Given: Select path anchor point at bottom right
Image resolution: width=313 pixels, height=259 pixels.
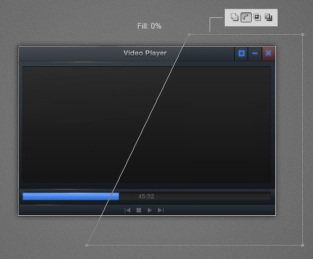Looking at the screenshot, I should (303, 245).
